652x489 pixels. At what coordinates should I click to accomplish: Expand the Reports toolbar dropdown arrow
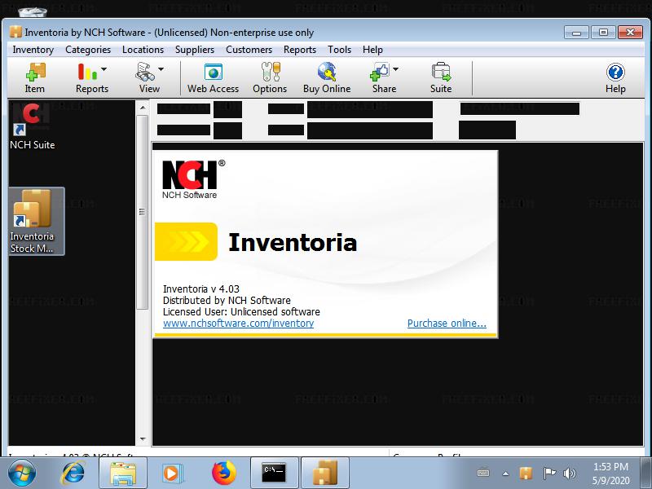104,69
